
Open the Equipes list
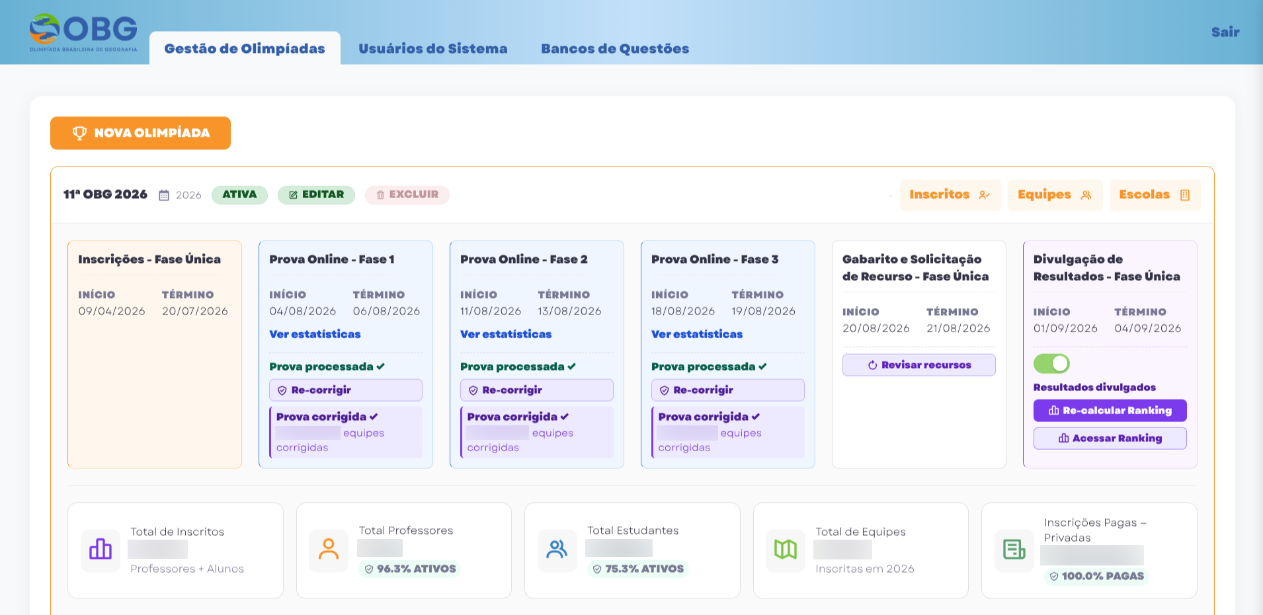click(1055, 195)
